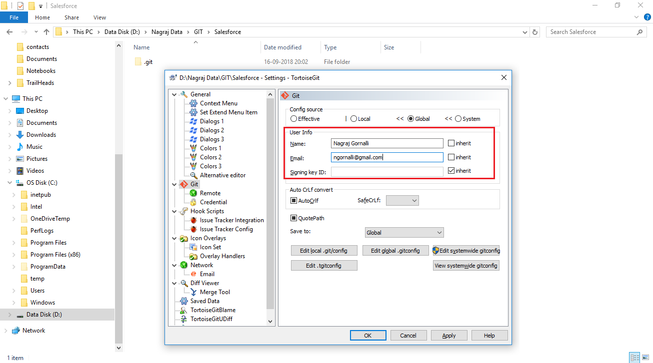Collapse the Git node in the settings tree
Viewport: 653px width, 363px height.
coord(174,184)
